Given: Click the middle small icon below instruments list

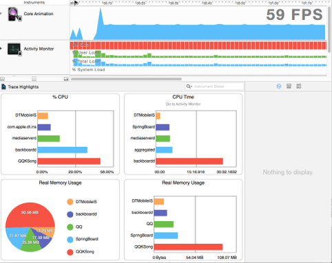Looking at the screenshot, I should pyautogui.click(x=34, y=79).
